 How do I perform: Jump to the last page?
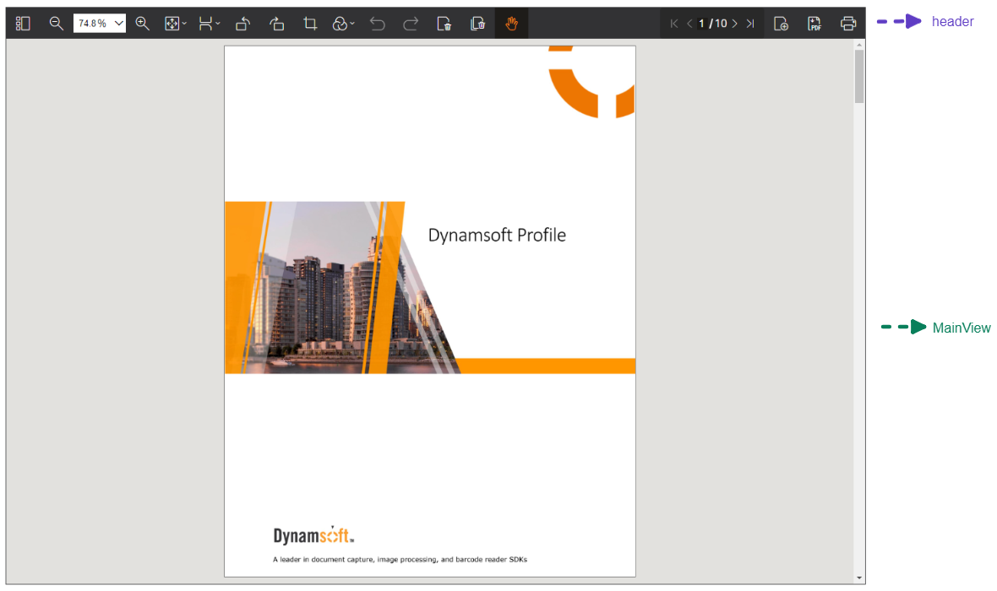(x=750, y=24)
